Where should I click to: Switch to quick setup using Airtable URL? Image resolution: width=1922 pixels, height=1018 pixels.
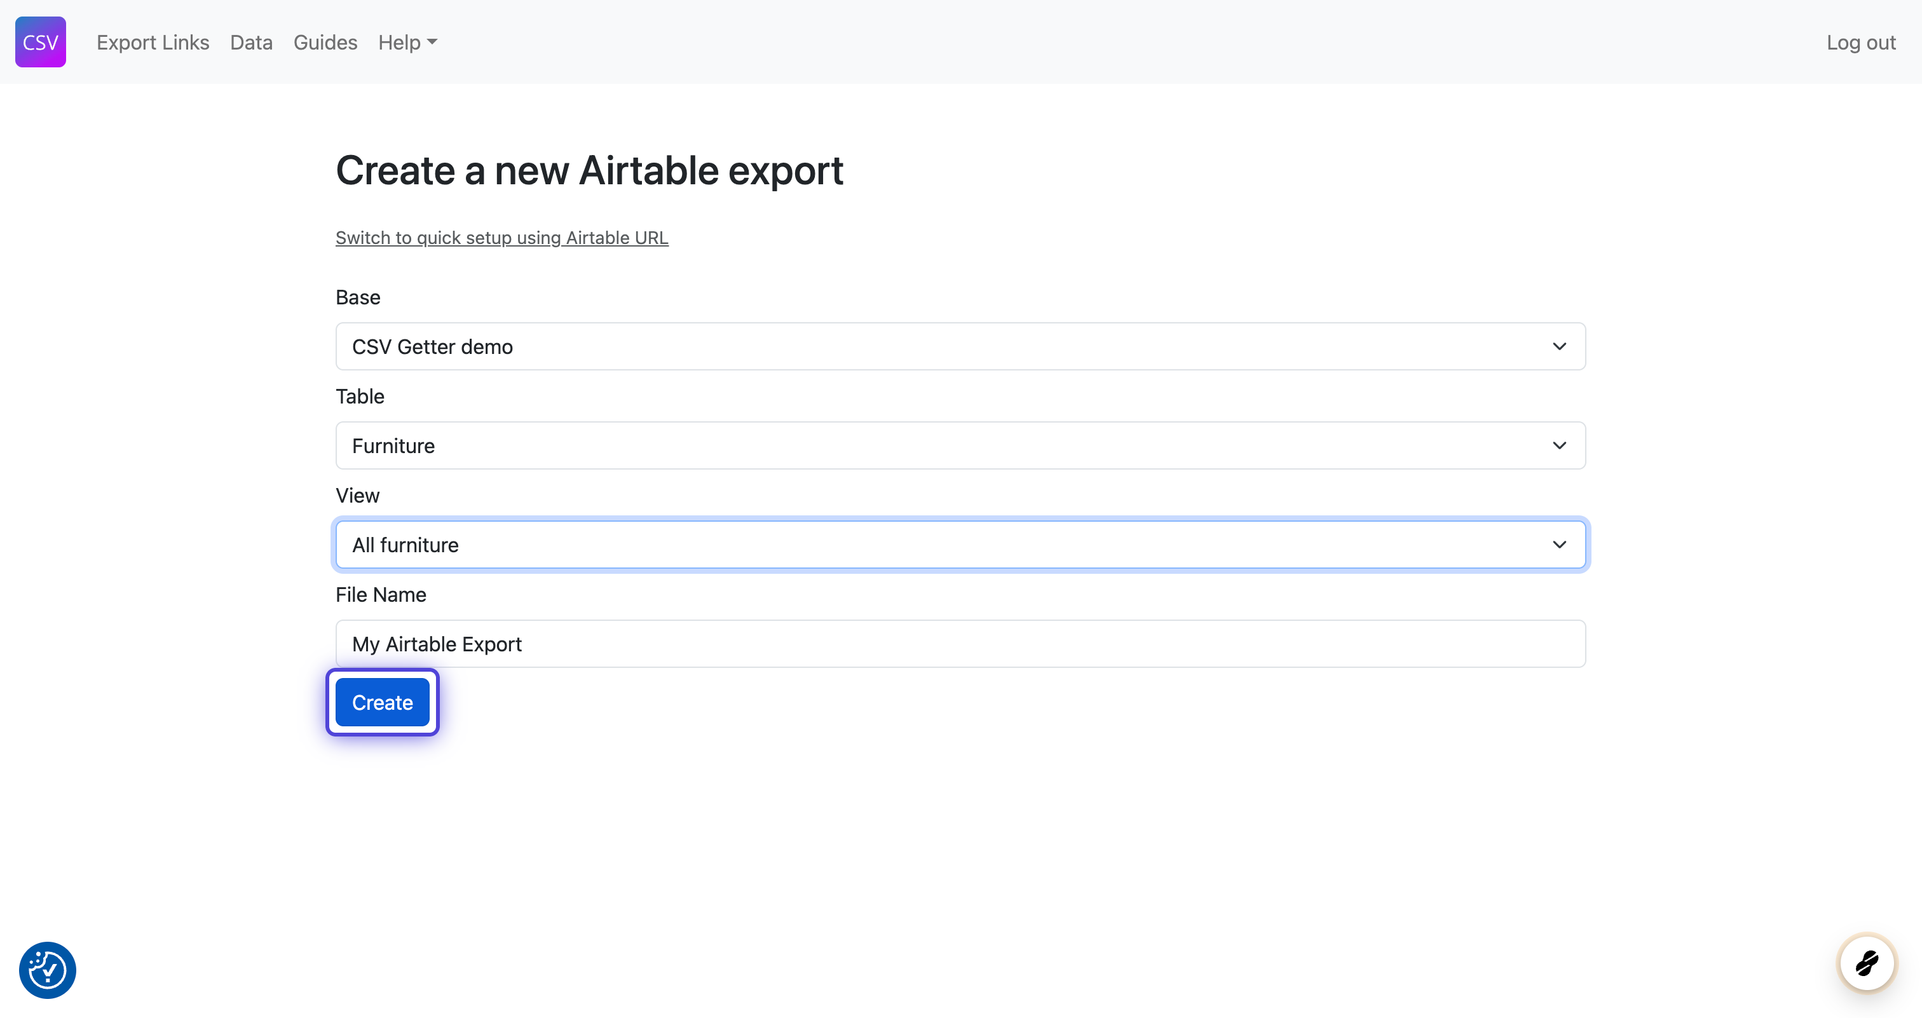click(501, 237)
